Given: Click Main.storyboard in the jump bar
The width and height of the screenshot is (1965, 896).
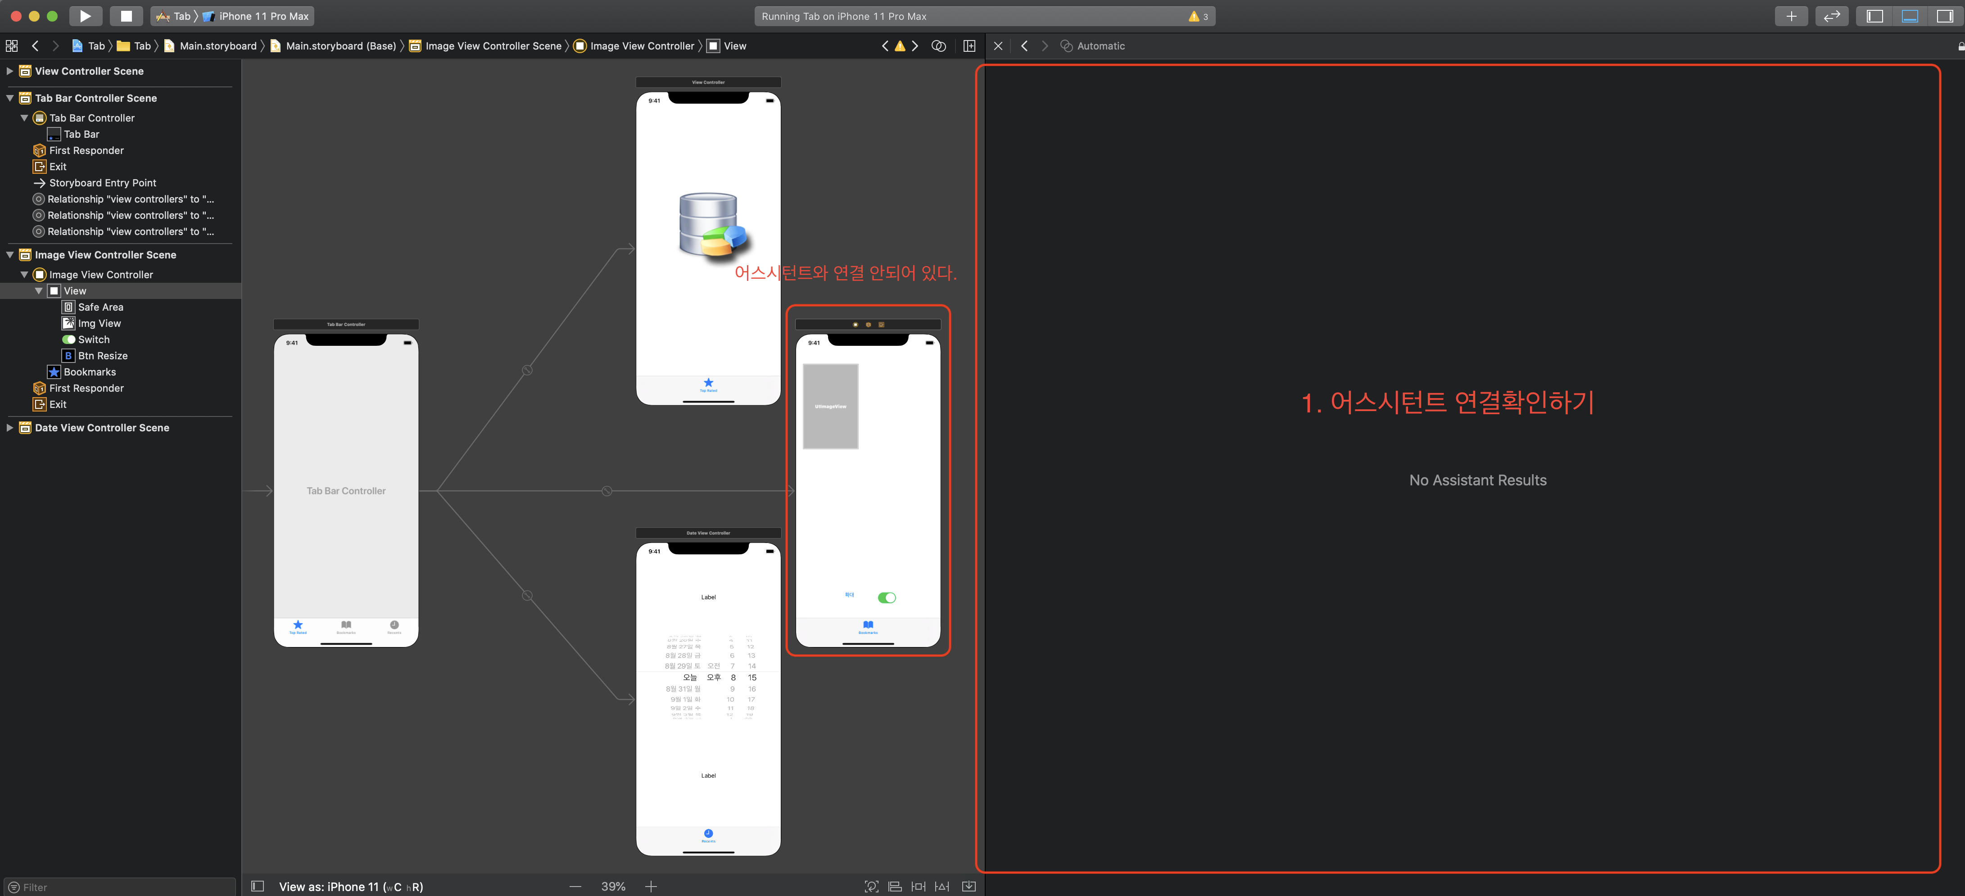Looking at the screenshot, I should click(217, 46).
